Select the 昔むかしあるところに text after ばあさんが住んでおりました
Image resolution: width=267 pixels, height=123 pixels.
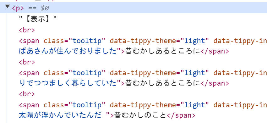click(x=163, y=51)
